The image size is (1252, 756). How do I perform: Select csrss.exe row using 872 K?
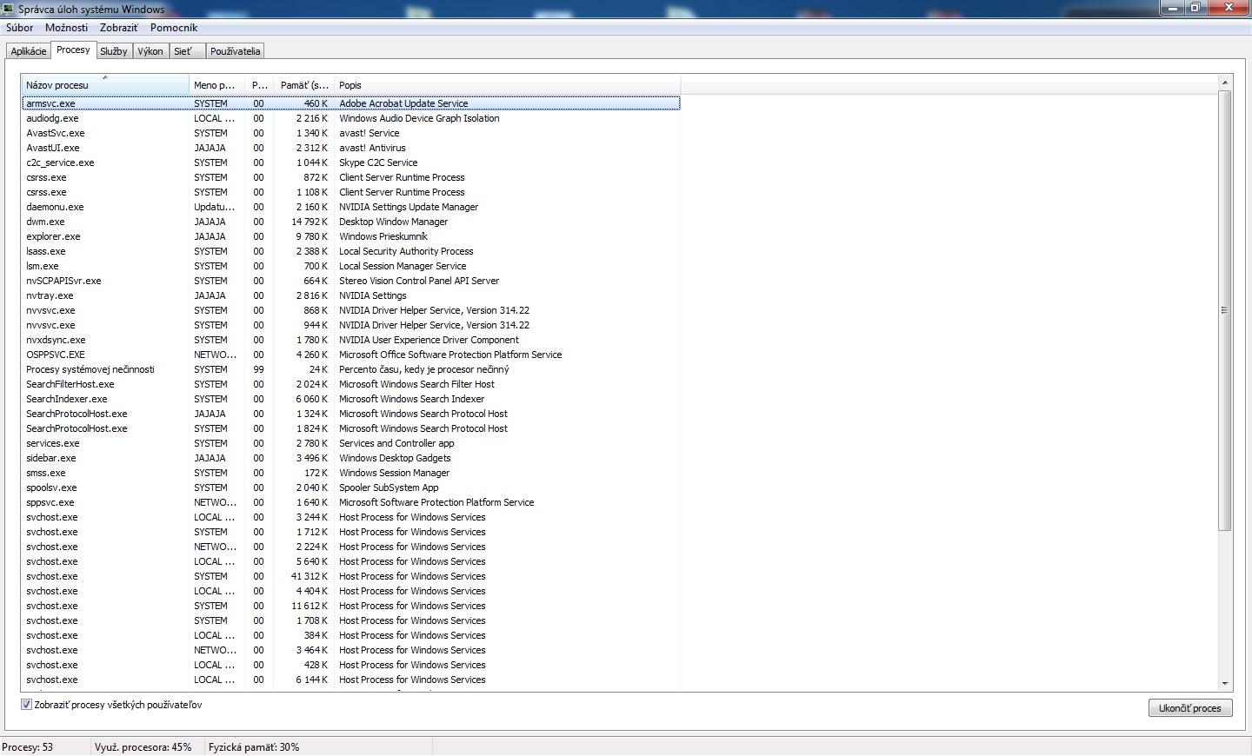(x=350, y=177)
